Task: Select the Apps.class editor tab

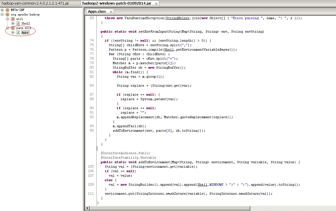Action: (x=97, y=12)
